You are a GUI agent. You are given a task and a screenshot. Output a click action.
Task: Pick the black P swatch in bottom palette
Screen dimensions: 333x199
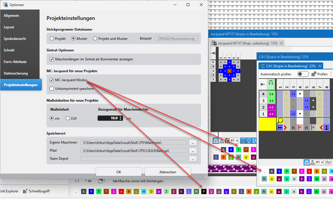203,191
